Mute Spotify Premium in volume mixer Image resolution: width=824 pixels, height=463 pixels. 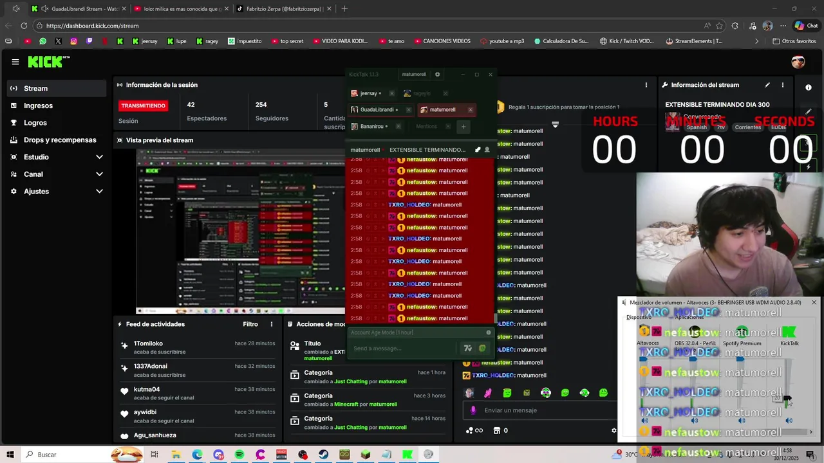(x=742, y=421)
